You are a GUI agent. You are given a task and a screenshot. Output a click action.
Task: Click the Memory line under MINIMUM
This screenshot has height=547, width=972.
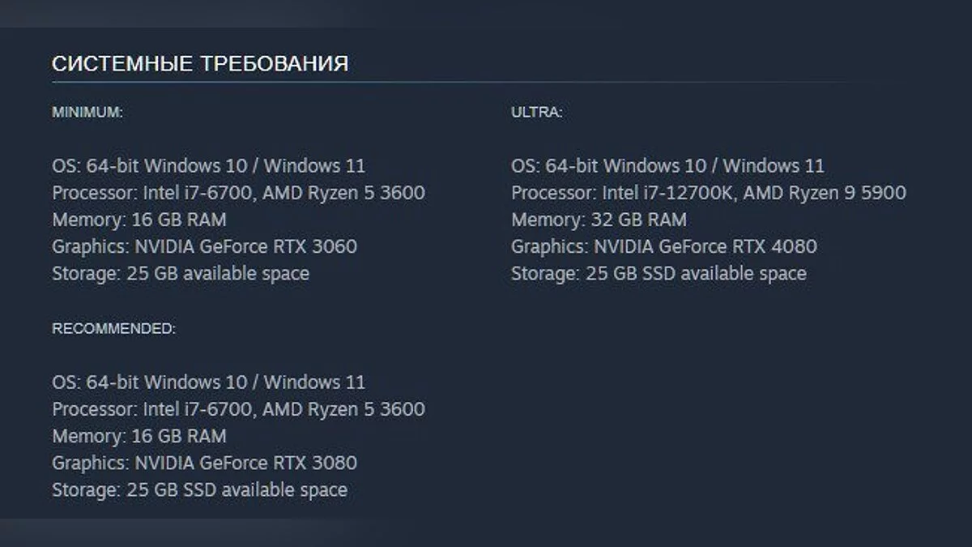click(x=139, y=220)
